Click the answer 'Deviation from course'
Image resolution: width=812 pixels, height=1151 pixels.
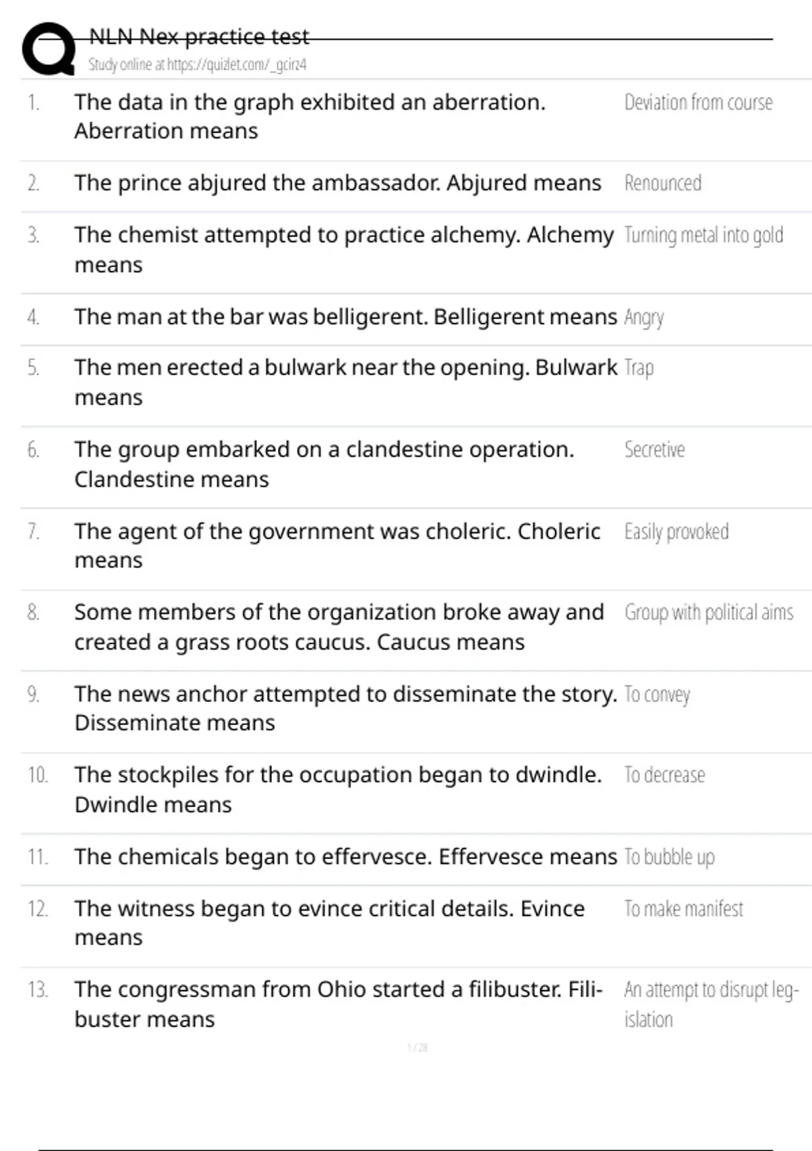pos(698,102)
